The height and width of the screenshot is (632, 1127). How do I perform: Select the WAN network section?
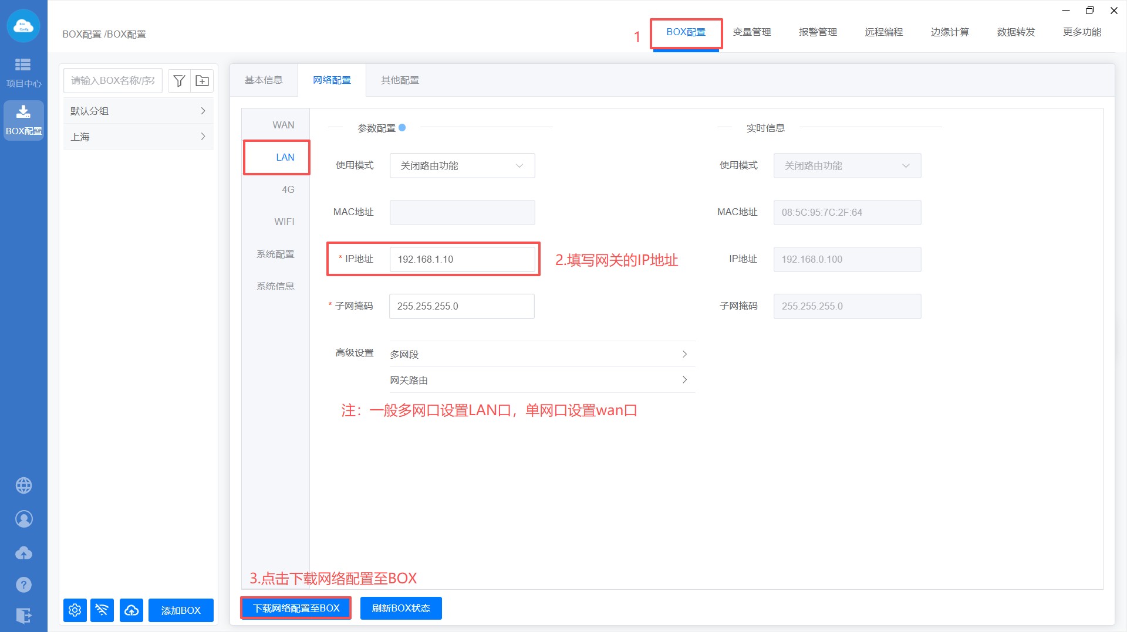(x=283, y=125)
